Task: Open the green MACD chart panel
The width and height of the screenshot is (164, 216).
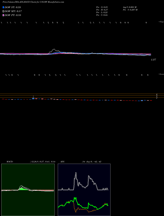Action: 28,190
